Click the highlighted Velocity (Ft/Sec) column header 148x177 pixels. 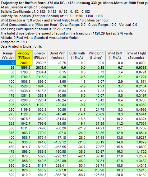(24, 55)
